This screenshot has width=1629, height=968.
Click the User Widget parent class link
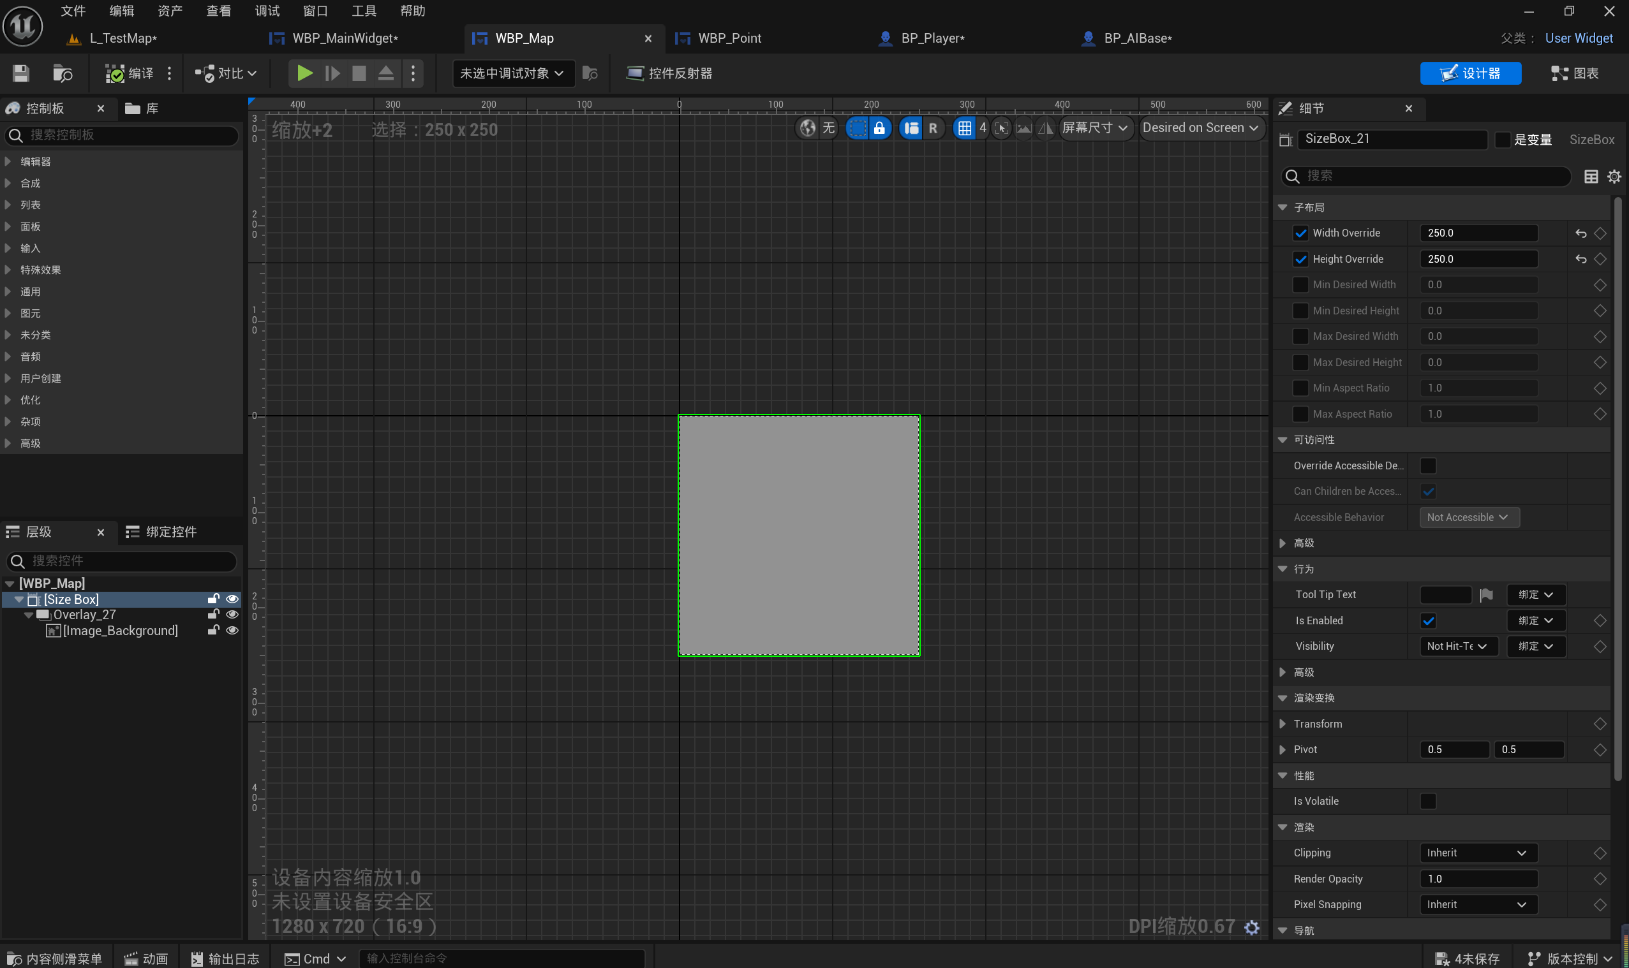click(x=1578, y=38)
